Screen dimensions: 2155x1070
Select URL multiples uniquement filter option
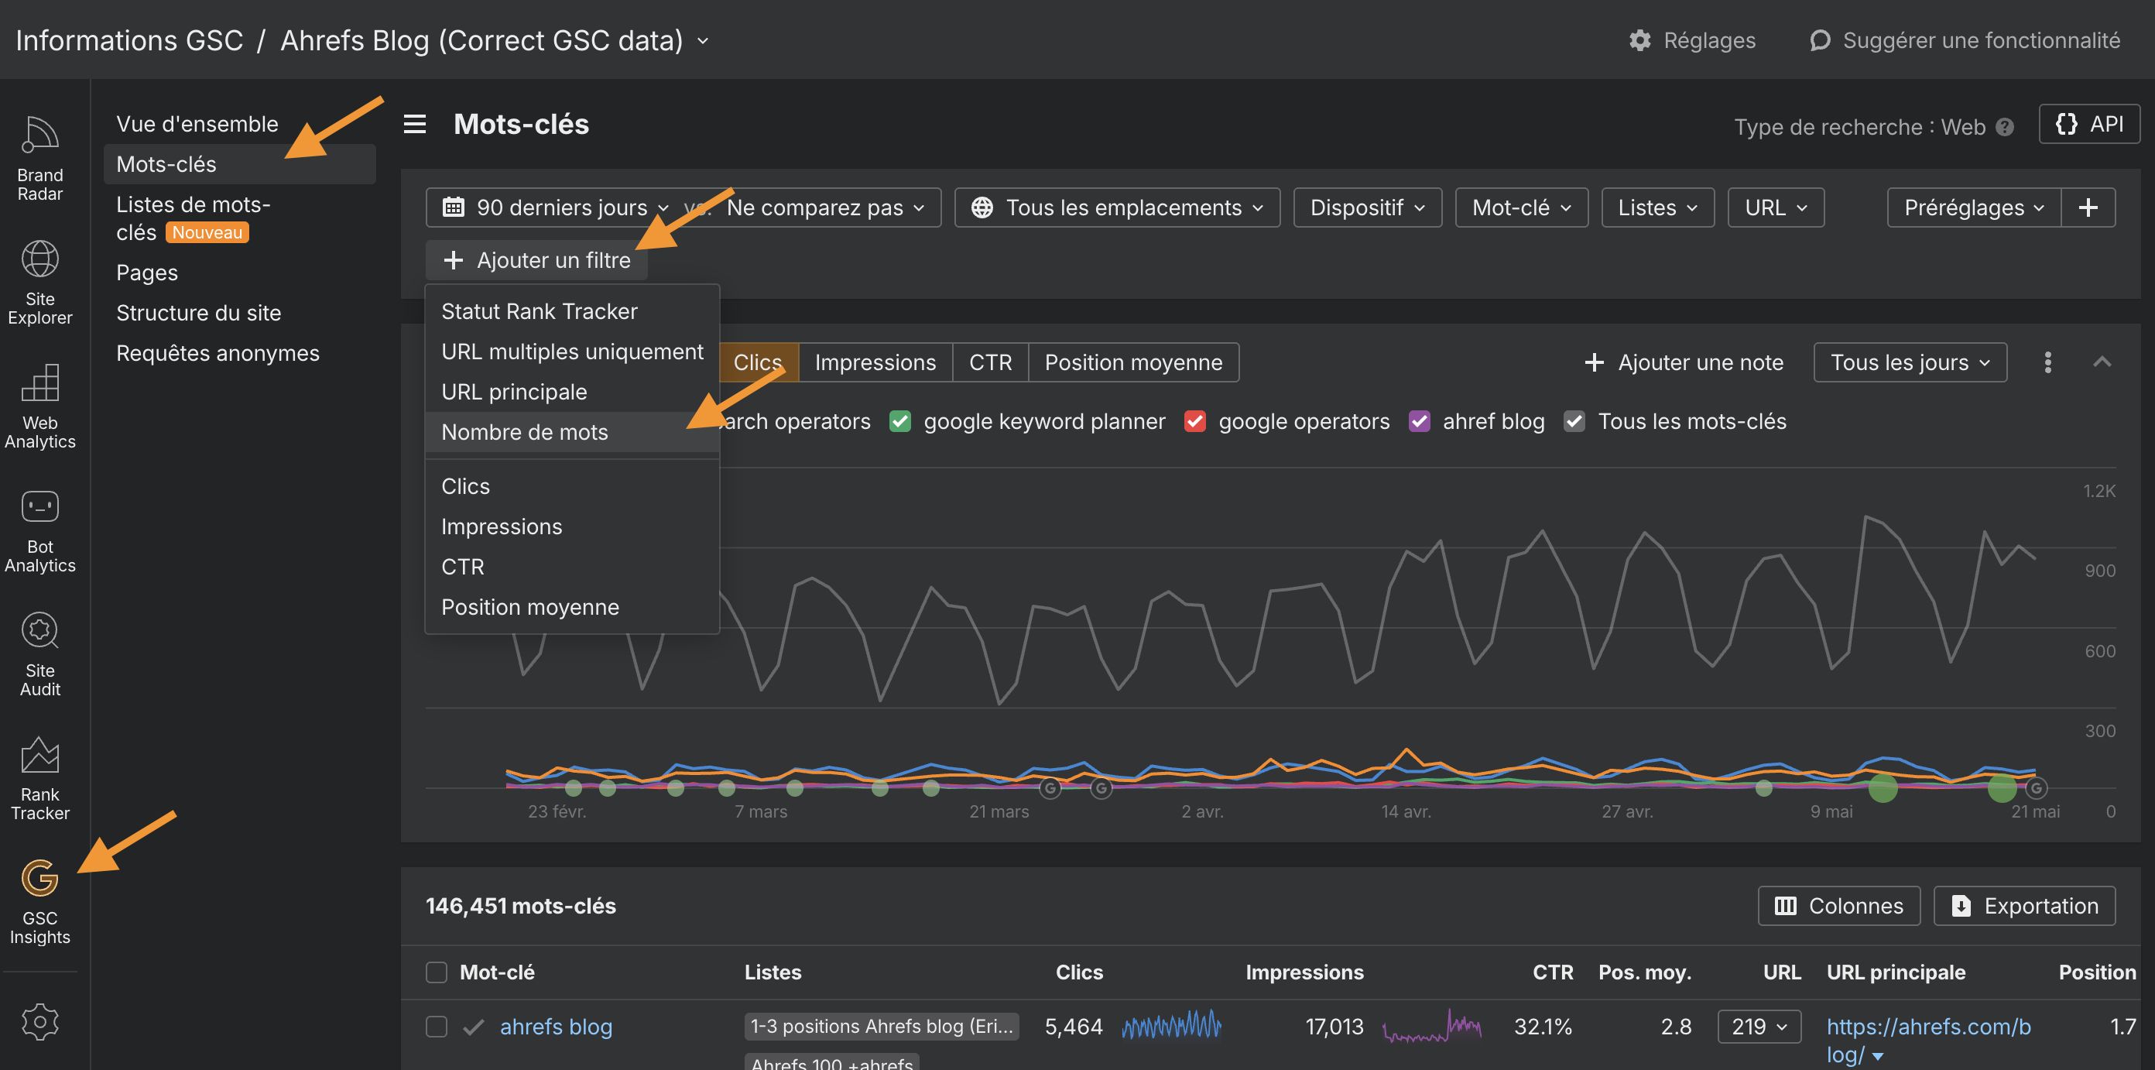tap(572, 352)
